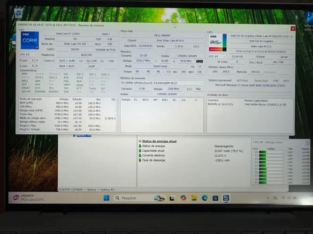
Task: Click the HWiNFO icon in the taskbar
Action: [226, 198]
